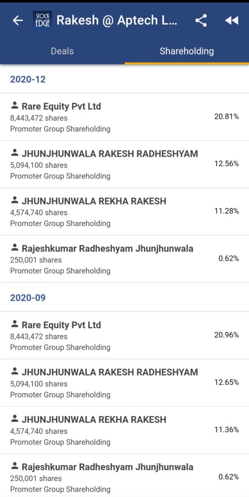
Task: Select JHUNJHUNWALA REKHA RAKESH 11.28% row
Action: [124, 212]
